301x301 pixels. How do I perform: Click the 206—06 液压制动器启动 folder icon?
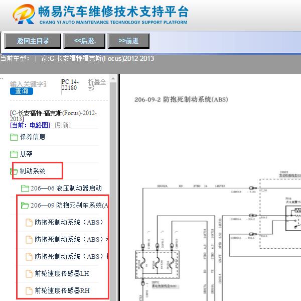pyautogui.click(x=25, y=188)
